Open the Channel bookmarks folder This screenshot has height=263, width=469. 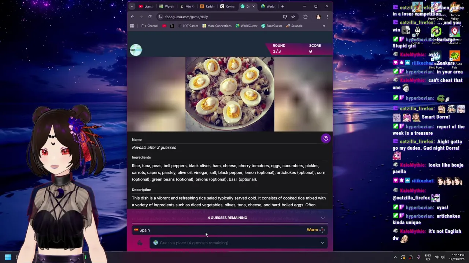[x=150, y=26]
